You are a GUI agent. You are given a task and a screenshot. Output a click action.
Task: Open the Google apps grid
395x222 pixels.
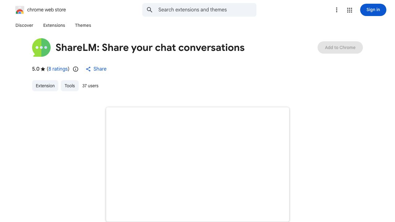(x=350, y=10)
